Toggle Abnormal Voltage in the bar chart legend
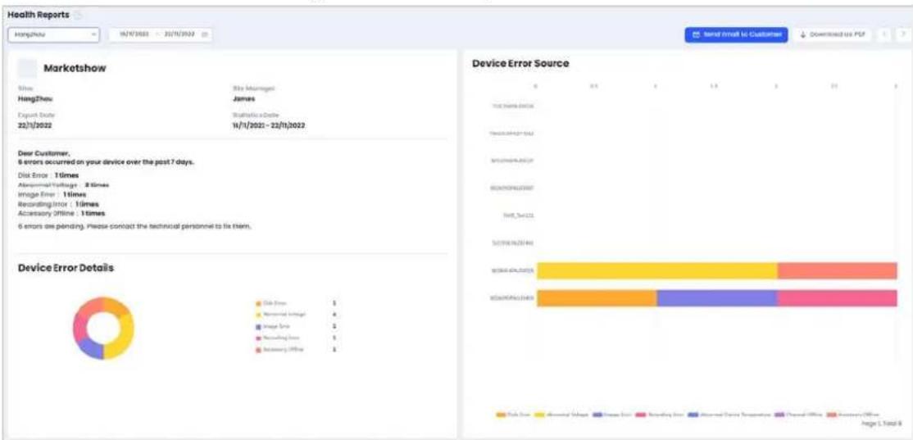 click(561, 415)
